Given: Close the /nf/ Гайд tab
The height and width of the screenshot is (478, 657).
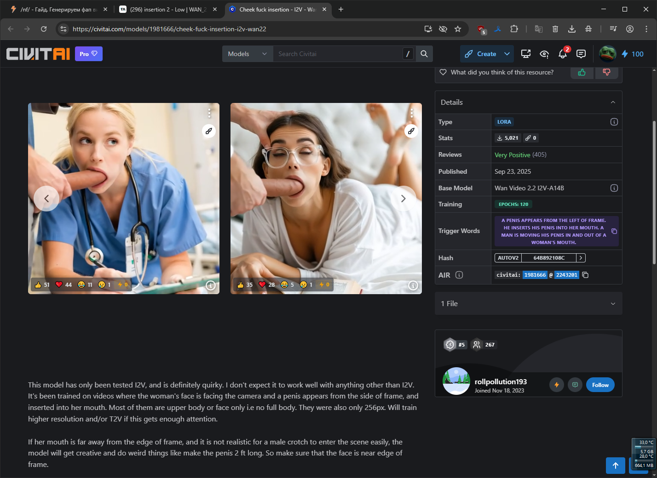Looking at the screenshot, I should 105,9.
